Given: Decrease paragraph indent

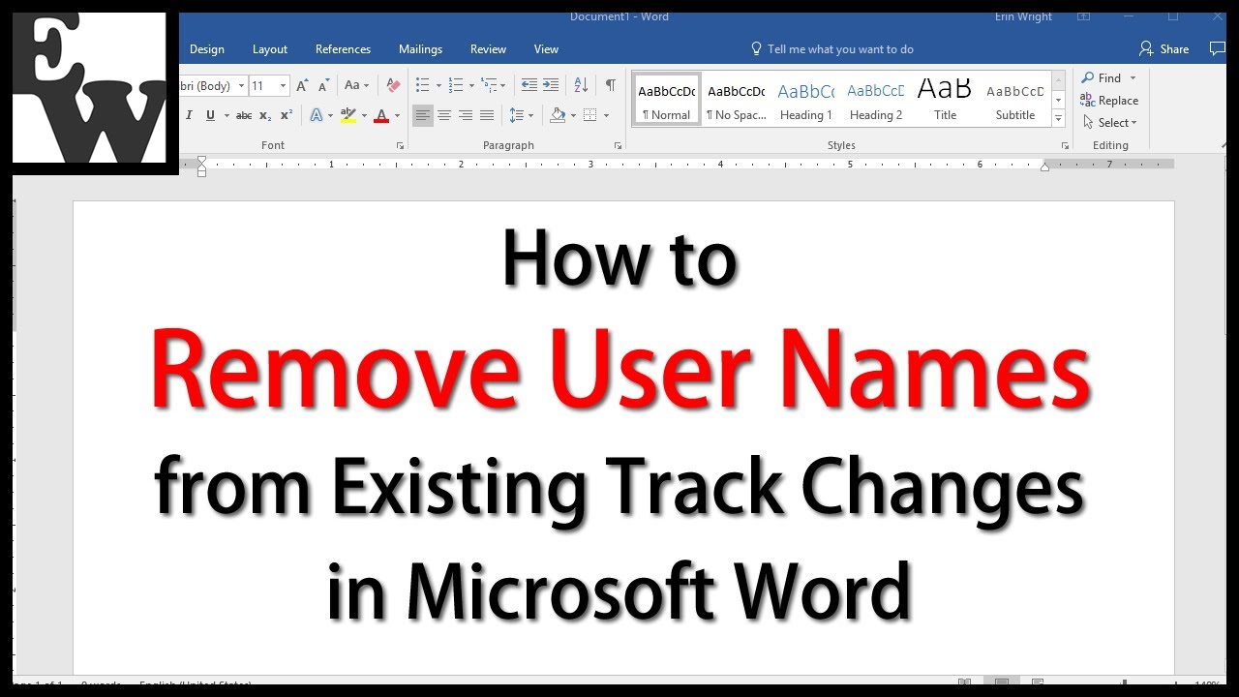Looking at the screenshot, I should (529, 85).
